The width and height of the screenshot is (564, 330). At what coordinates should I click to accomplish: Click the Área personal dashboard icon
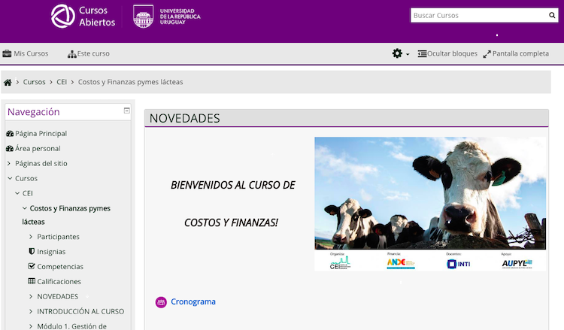(x=10, y=149)
